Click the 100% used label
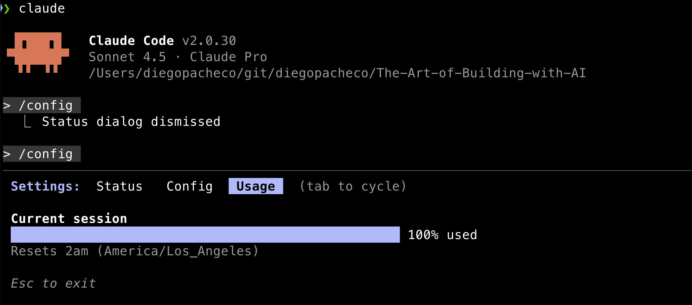The height and width of the screenshot is (305, 692). click(442, 235)
